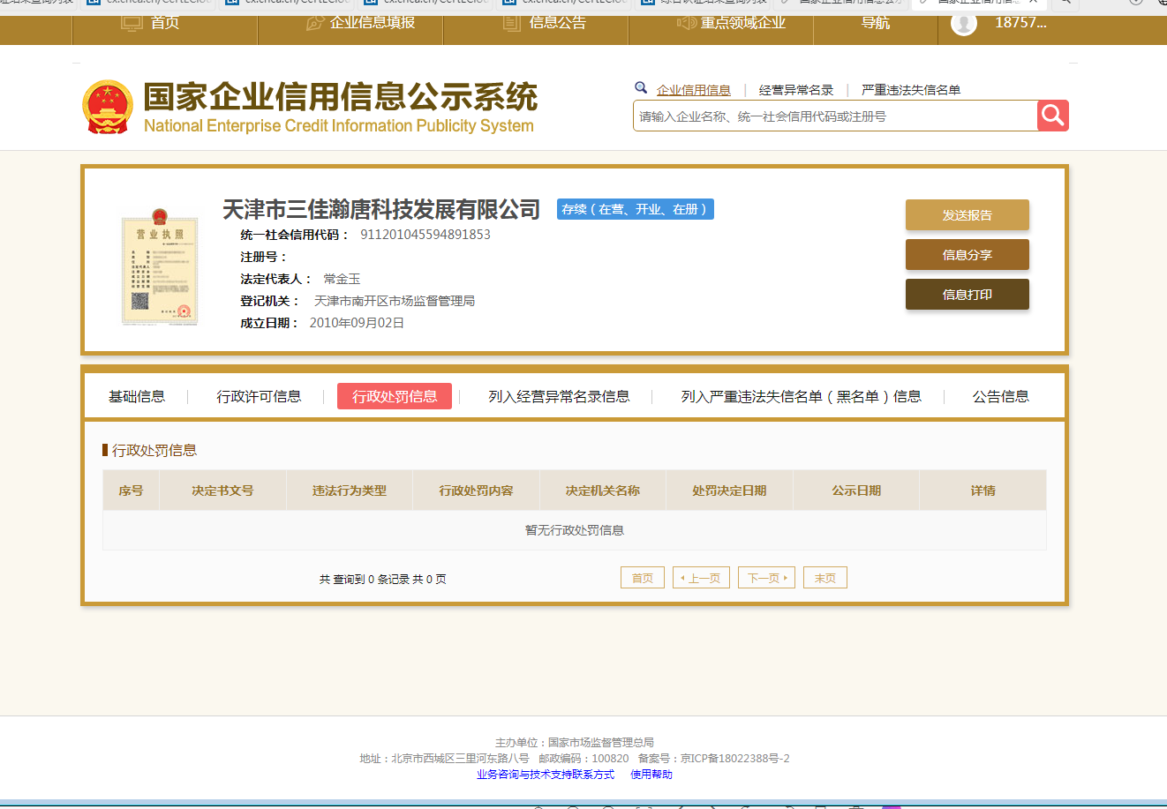1167x809 pixels.
Task: Click the 违法行为类型 column header
Action: (x=350, y=491)
